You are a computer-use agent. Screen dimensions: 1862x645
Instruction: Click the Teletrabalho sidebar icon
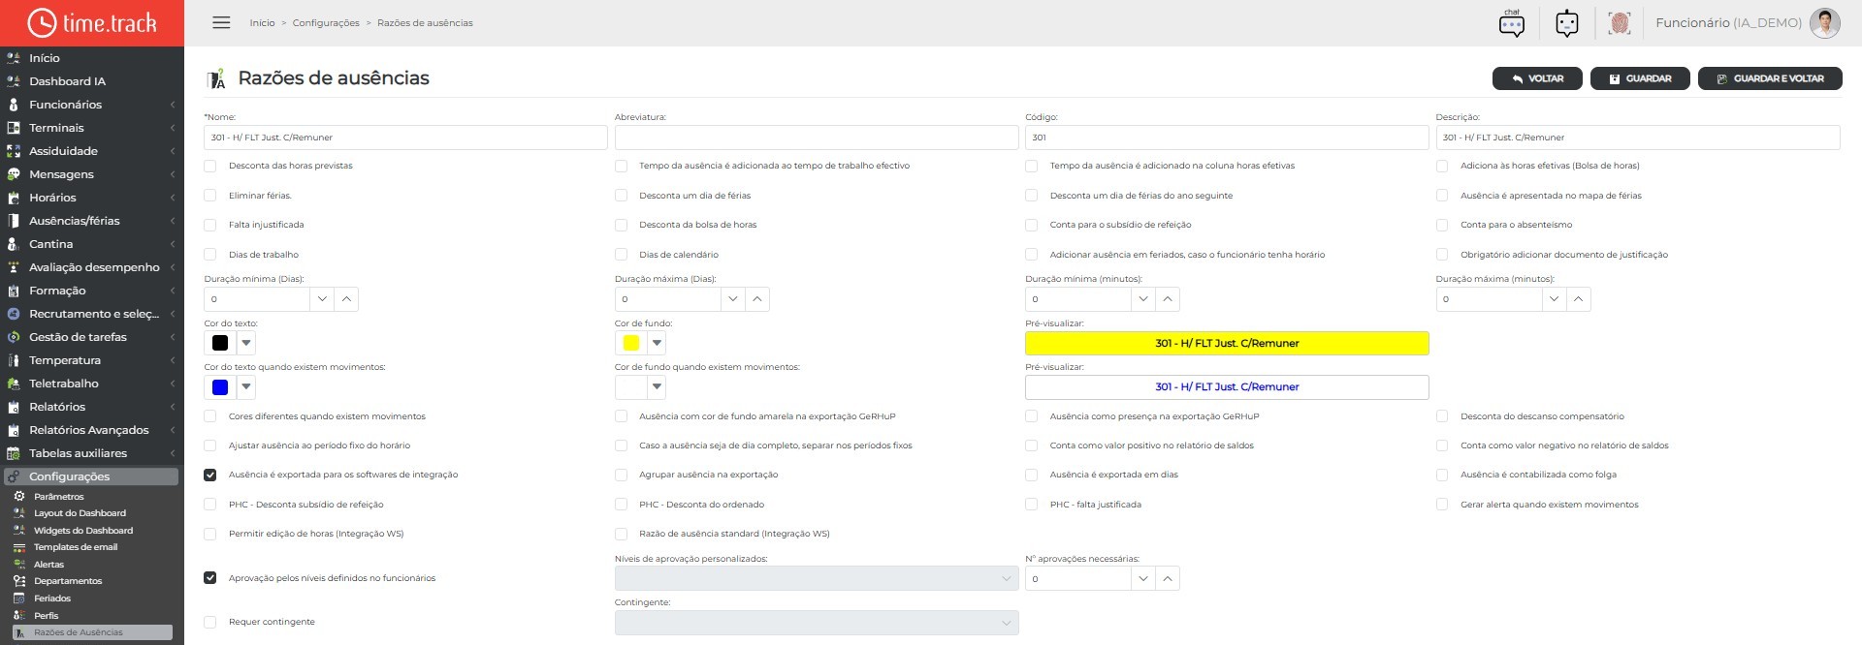(x=14, y=384)
